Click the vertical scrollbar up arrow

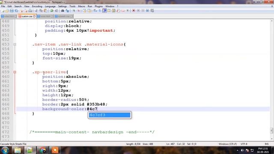272,21
